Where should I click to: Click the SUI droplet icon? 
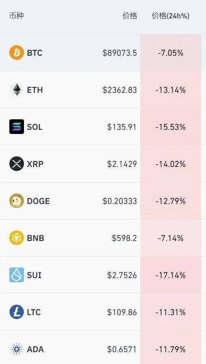point(16,275)
